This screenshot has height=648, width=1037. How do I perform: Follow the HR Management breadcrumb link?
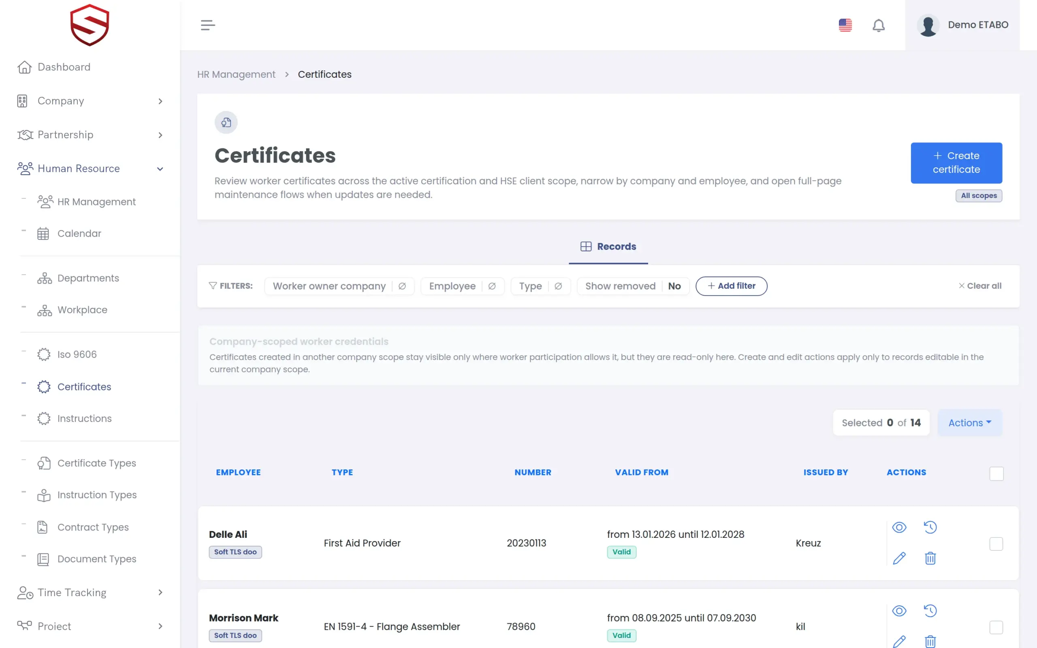coord(236,74)
